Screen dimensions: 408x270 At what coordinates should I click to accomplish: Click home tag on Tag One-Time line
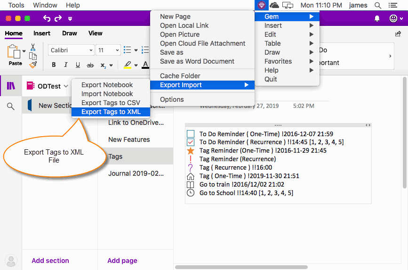[x=191, y=176]
